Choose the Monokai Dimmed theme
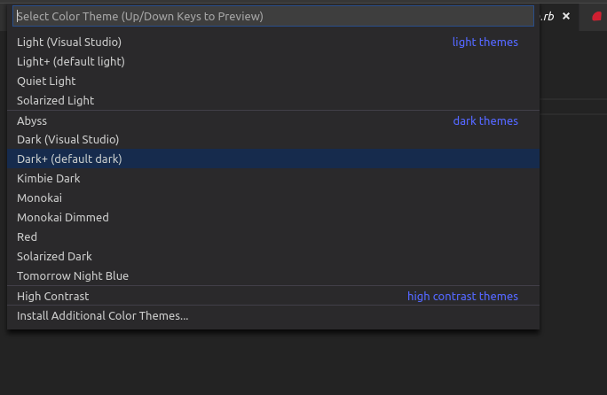The width and height of the screenshot is (607, 395). [x=63, y=217]
